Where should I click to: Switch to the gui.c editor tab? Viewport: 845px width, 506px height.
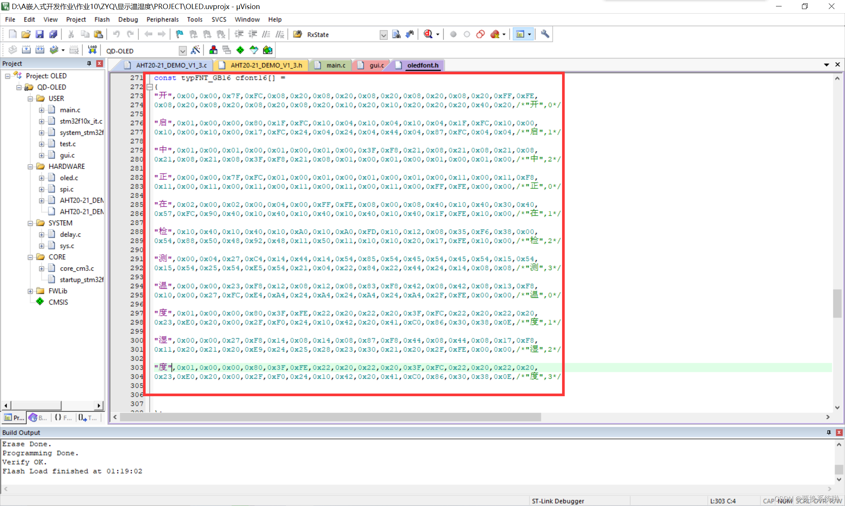(371, 65)
